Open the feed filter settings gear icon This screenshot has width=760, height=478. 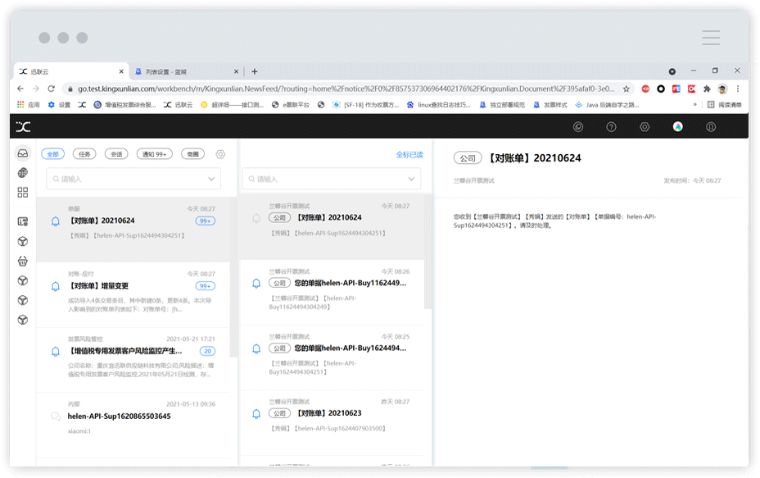tap(220, 154)
